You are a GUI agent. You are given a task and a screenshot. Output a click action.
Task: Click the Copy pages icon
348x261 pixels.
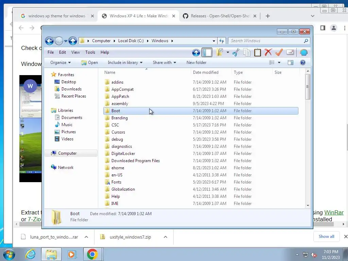tap(247, 53)
